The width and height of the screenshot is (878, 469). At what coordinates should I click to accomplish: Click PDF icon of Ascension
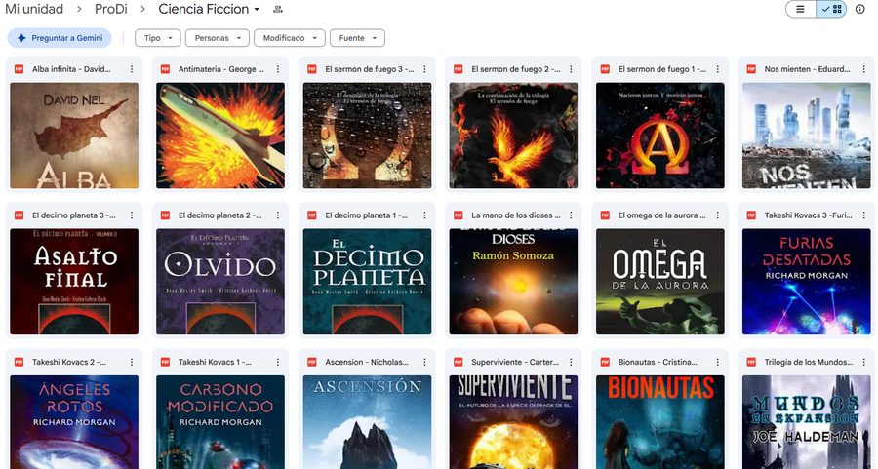click(x=312, y=362)
